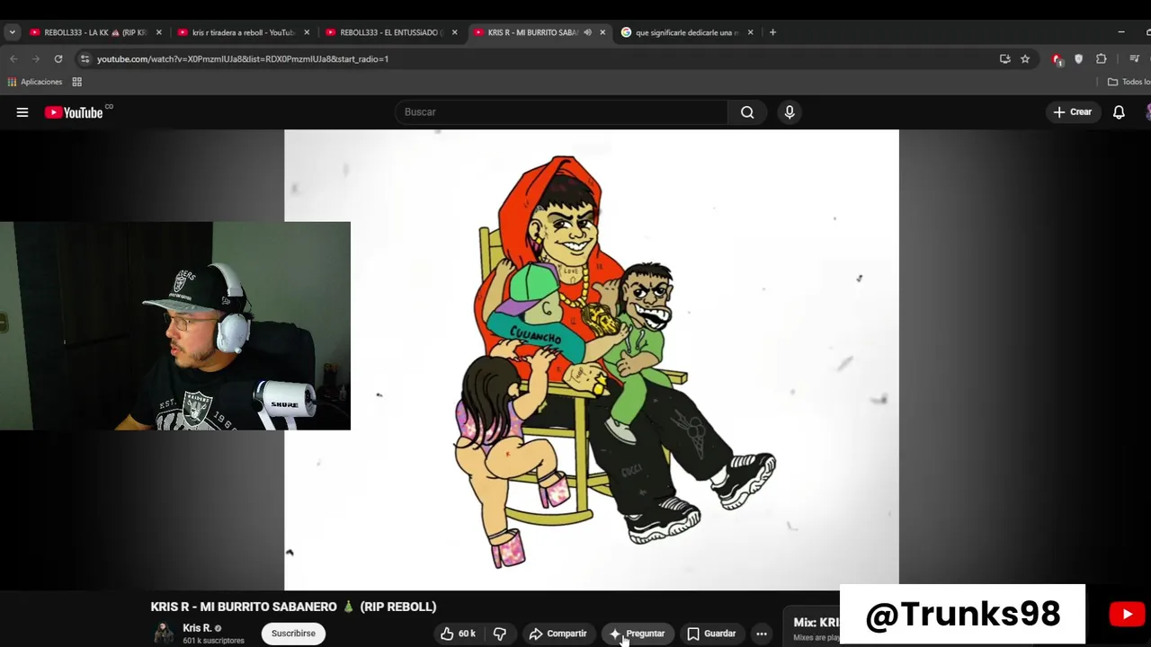The width and height of the screenshot is (1151, 647).
Task: Click the video player cartoon artwork
Action: [x=592, y=359]
